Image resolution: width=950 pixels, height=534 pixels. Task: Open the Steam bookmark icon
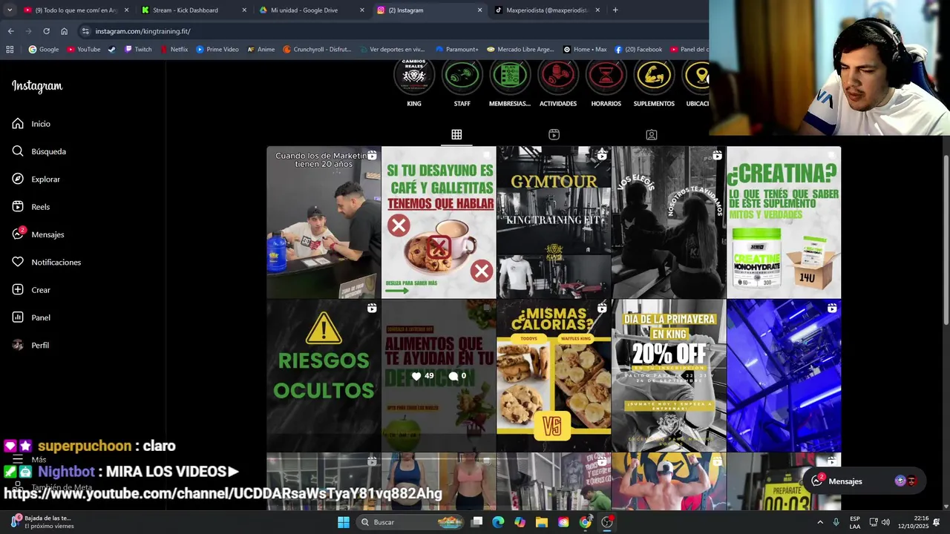click(x=111, y=50)
